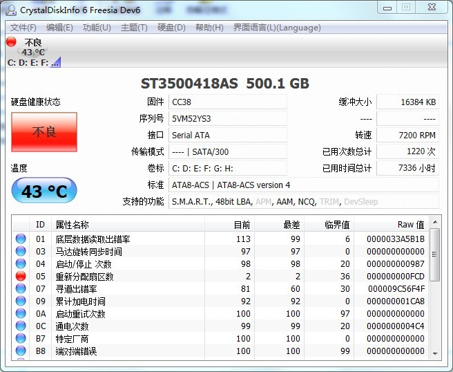Click the power on hours value 7336 小时
This screenshot has width=453, height=372.
click(x=407, y=168)
